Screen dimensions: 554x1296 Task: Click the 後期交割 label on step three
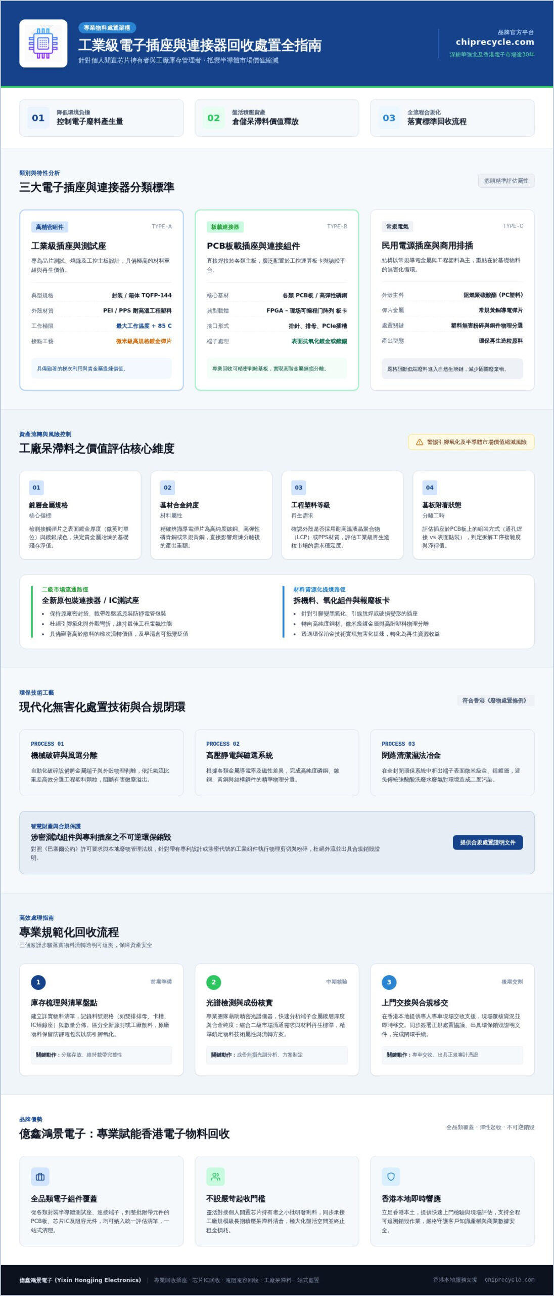pyautogui.click(x=512, y=982)
